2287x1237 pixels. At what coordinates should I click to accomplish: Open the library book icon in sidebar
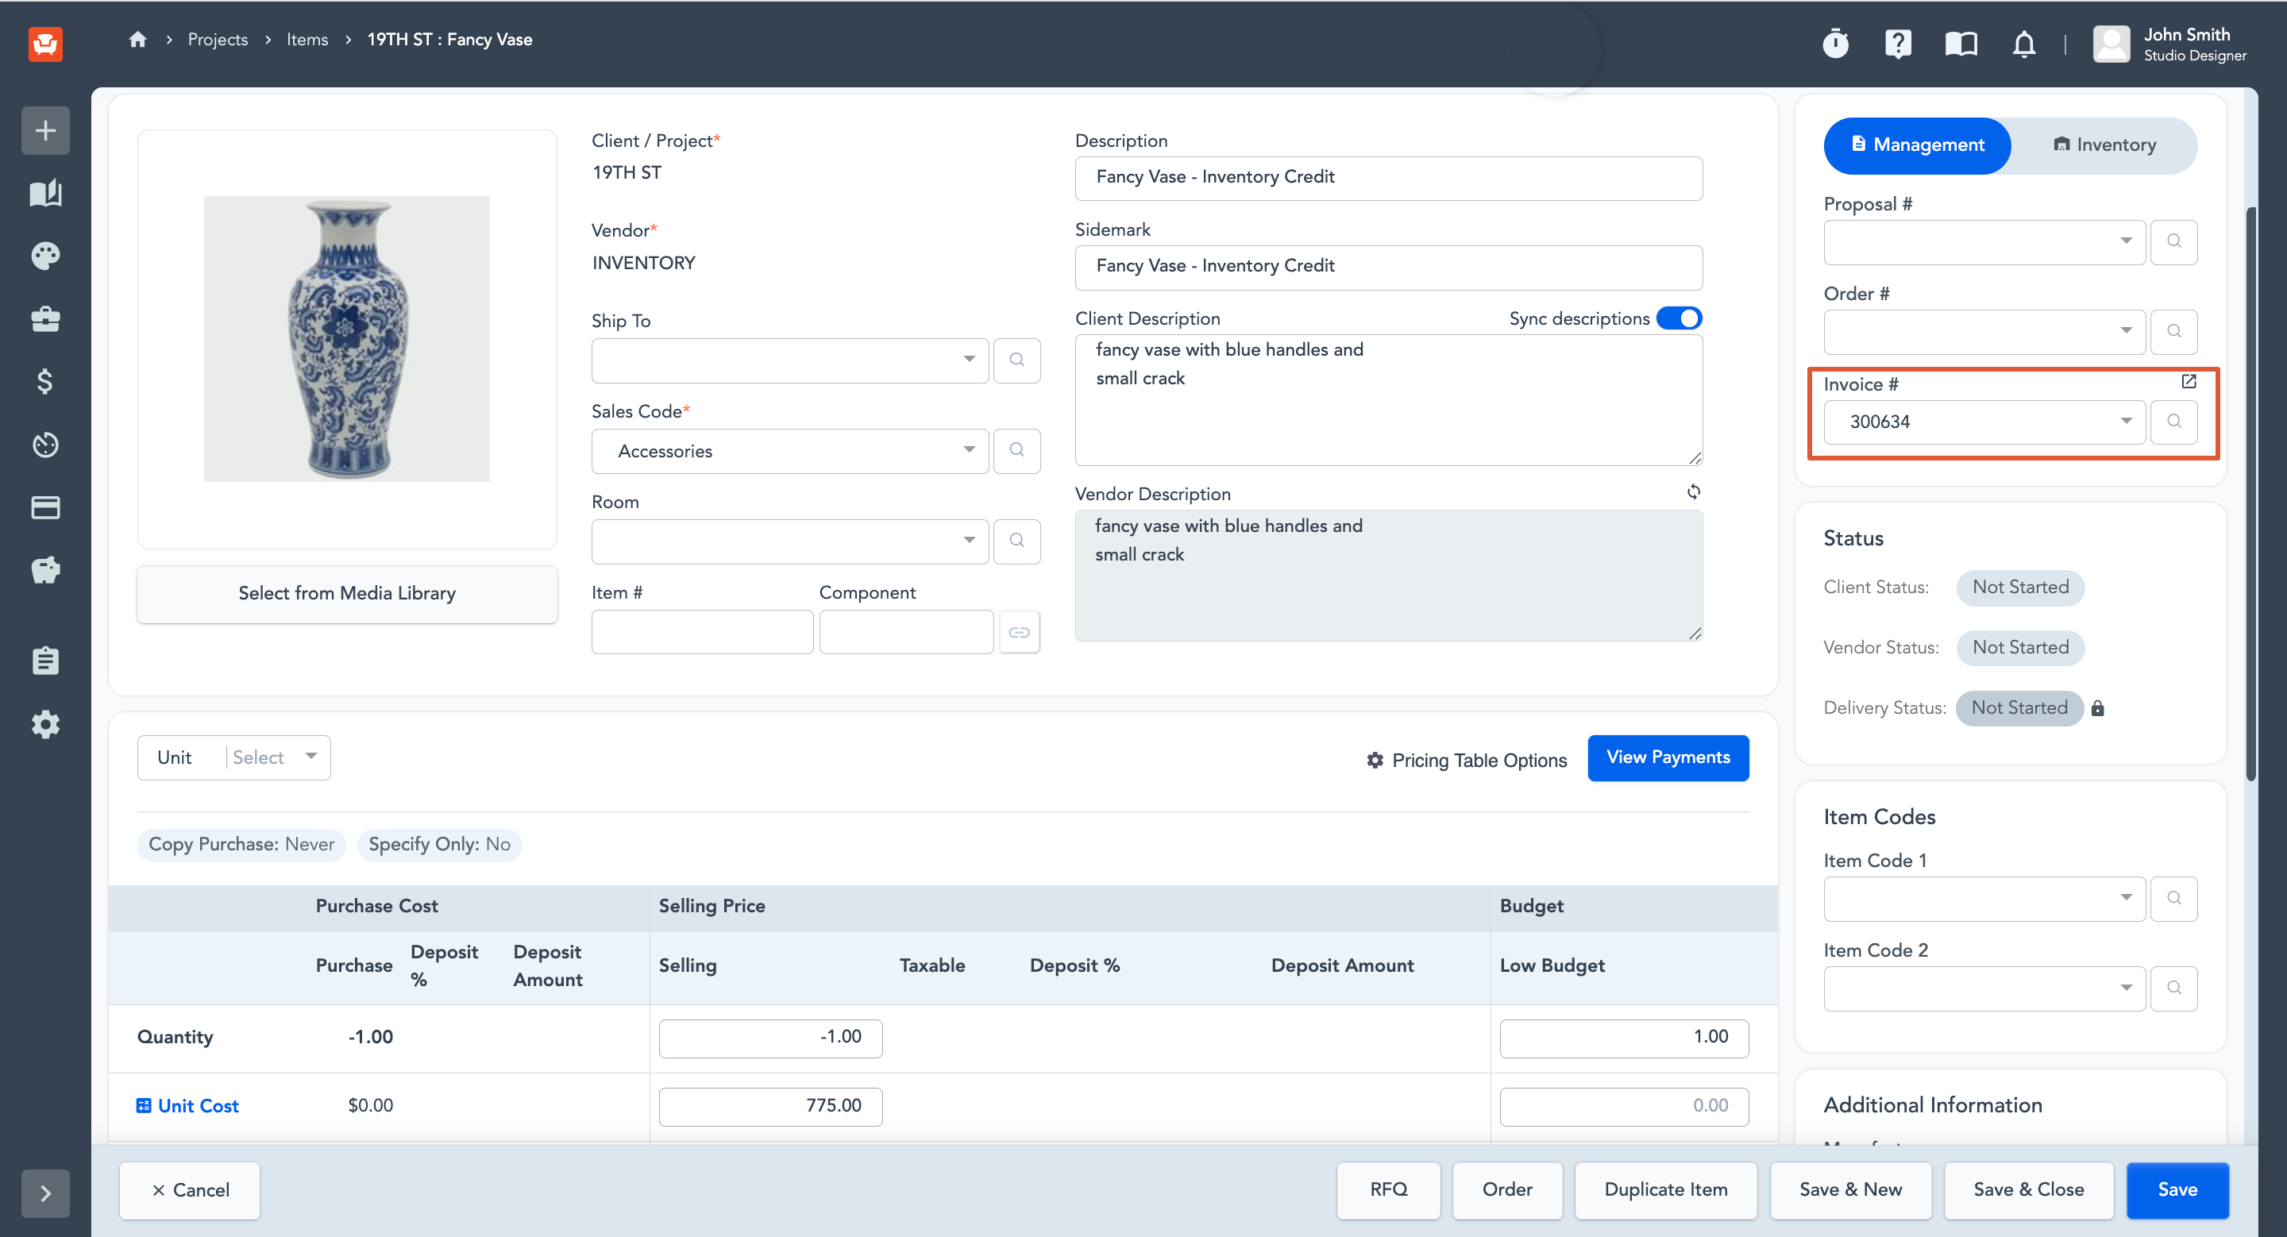click(x=45, y=193)
